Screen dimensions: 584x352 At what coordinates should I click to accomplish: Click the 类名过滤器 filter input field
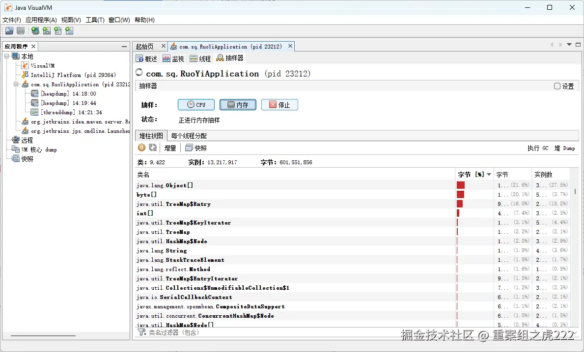[x=358, y=332]
